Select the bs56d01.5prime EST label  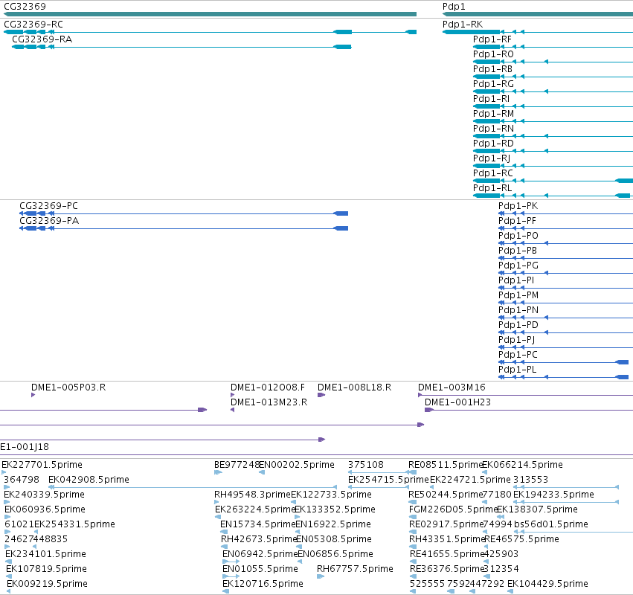pos(551,525)
